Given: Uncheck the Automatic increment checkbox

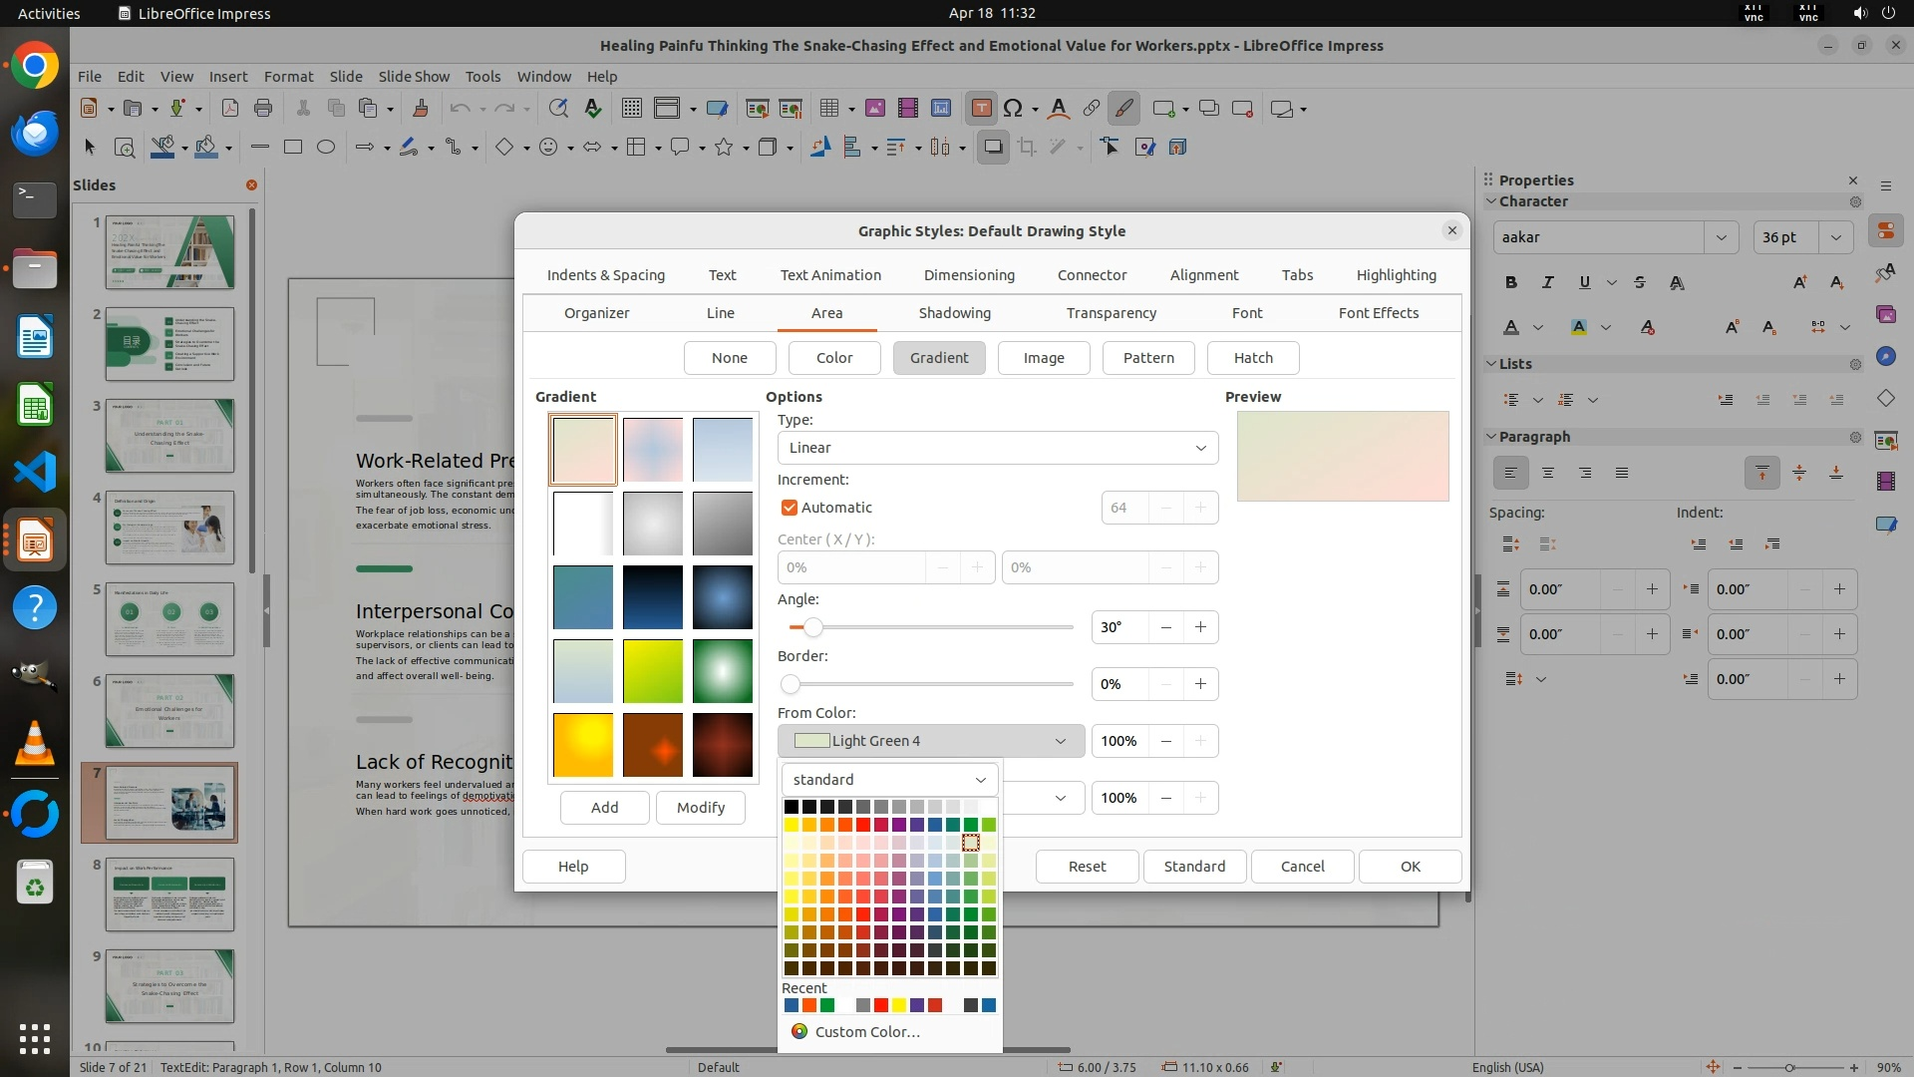Looking at the screenshot, I should coord(790,508).
